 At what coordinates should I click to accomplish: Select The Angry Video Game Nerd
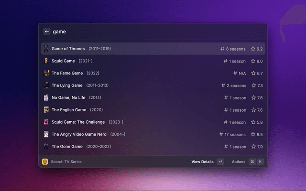coord(81,134)
